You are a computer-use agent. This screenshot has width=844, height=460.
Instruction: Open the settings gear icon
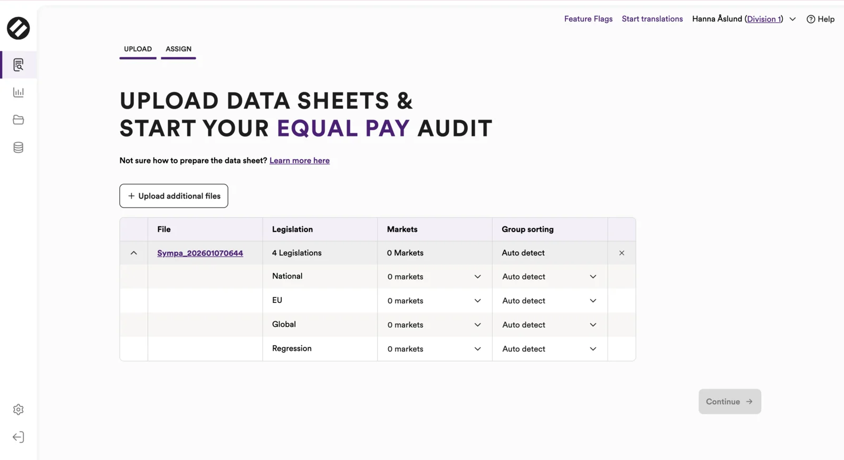(x=18, y=409)
